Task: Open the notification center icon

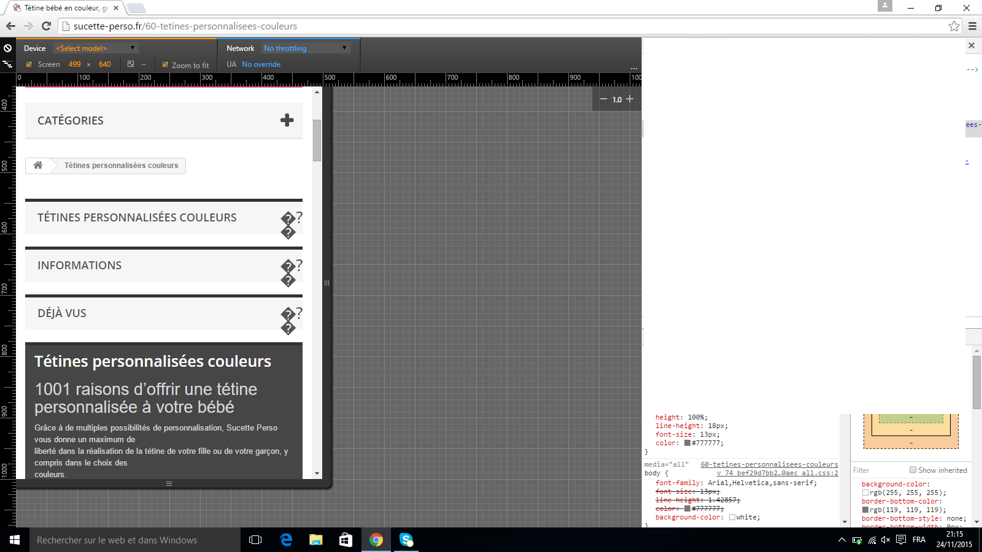Action: (x=901, y=540)
